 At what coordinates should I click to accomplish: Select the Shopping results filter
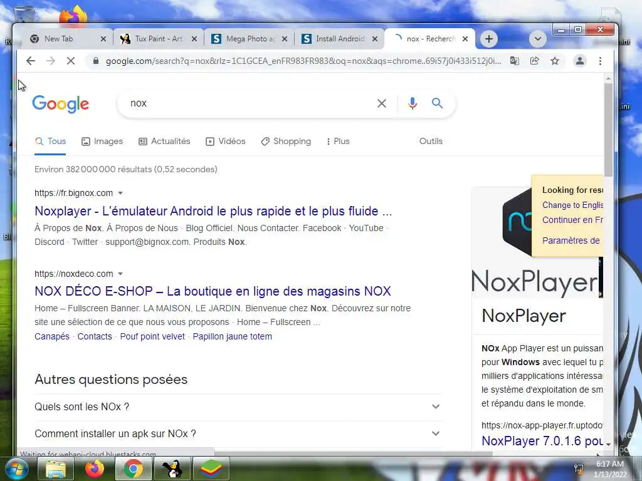(x=286, y=141)
